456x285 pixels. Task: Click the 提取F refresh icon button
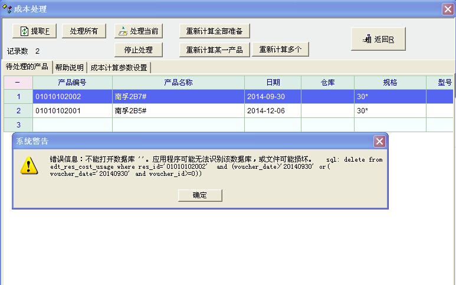(25, 31)
